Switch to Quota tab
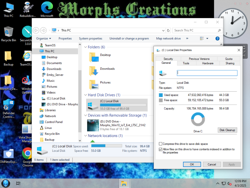 point(229,59)
